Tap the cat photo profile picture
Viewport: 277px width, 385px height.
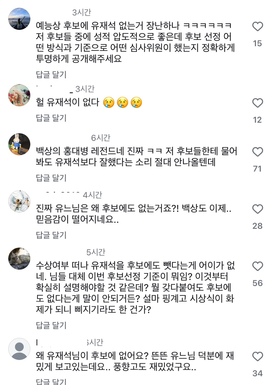point(19,259)
